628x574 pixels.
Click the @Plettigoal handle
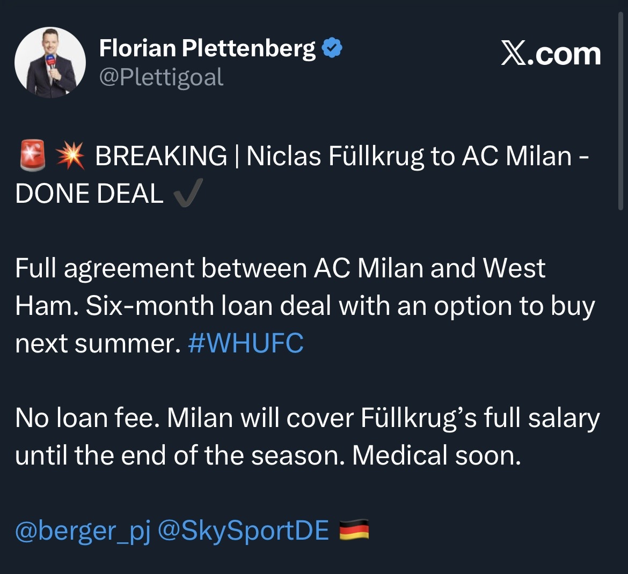tap(161, 78)
